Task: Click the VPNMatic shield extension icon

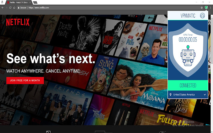Action: click(206, 8)
